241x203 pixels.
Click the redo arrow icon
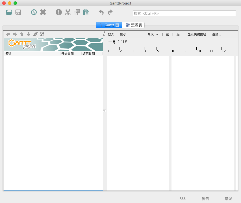tap(110, 12)
